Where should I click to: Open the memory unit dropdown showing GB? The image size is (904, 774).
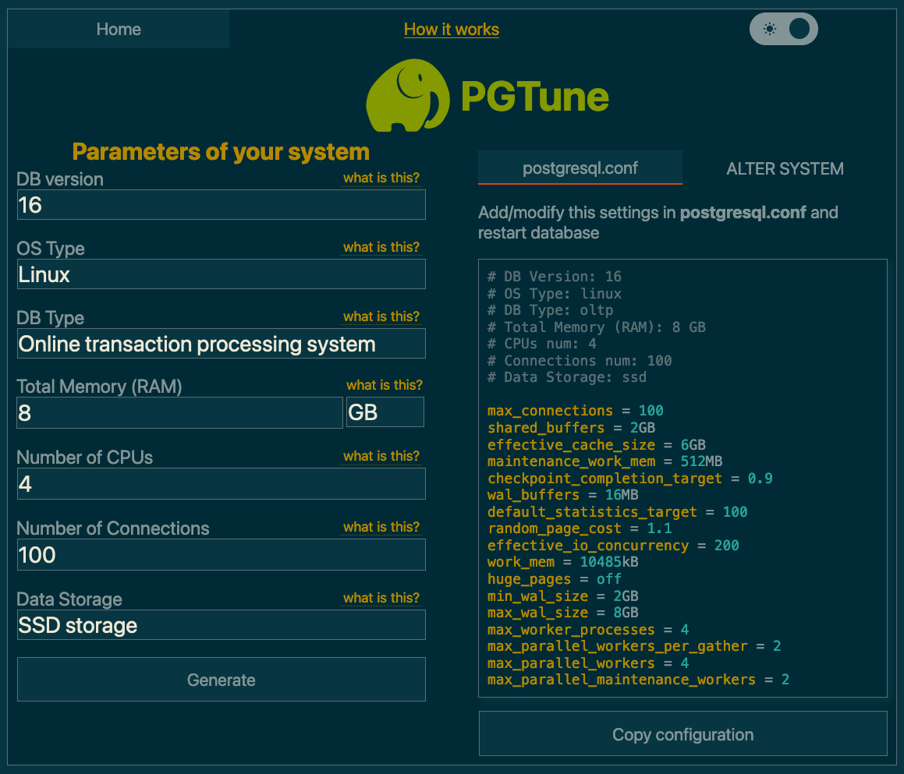coord(385,412)
